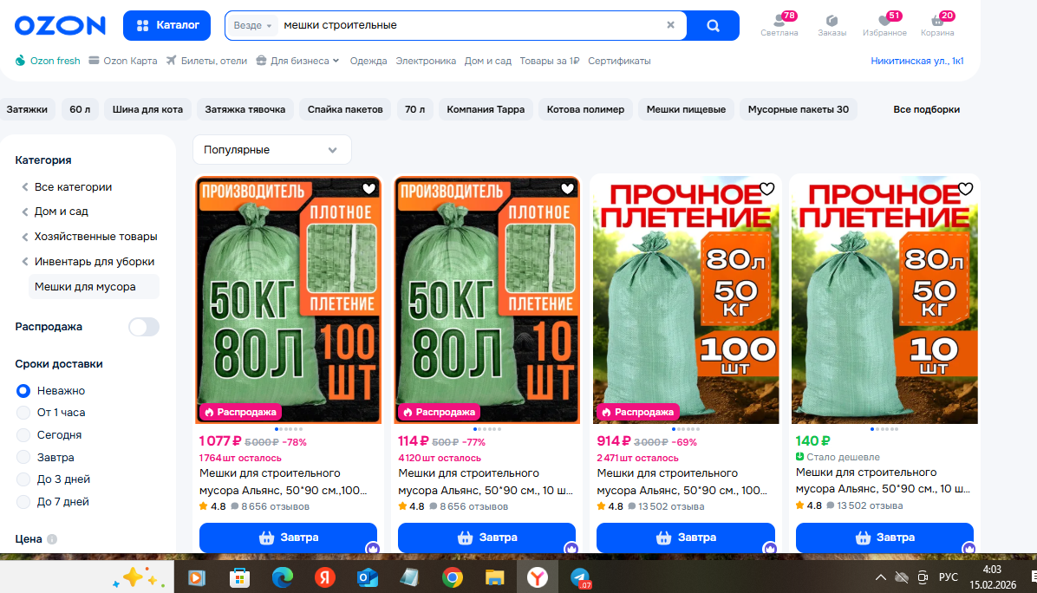The width and height of the screenshot is (1037, 593).
Task: Favorite the 1077₽ product with heart
Action: pos(369,189)
